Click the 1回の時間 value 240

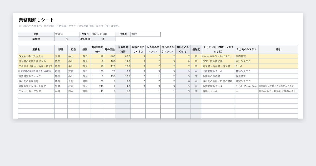(97, 86)
